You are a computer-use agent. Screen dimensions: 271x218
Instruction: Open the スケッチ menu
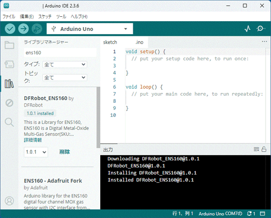click(45, 17)
